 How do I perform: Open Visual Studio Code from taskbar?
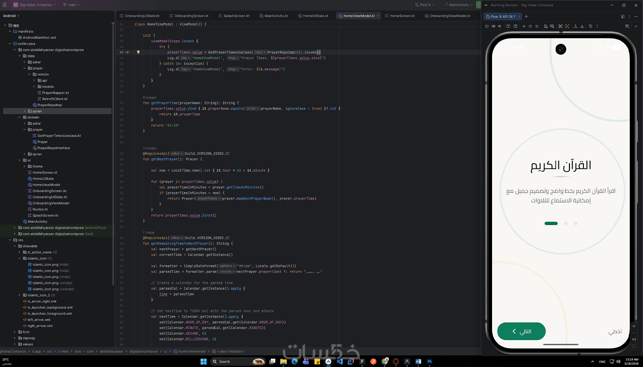click(x=340, y=362)
